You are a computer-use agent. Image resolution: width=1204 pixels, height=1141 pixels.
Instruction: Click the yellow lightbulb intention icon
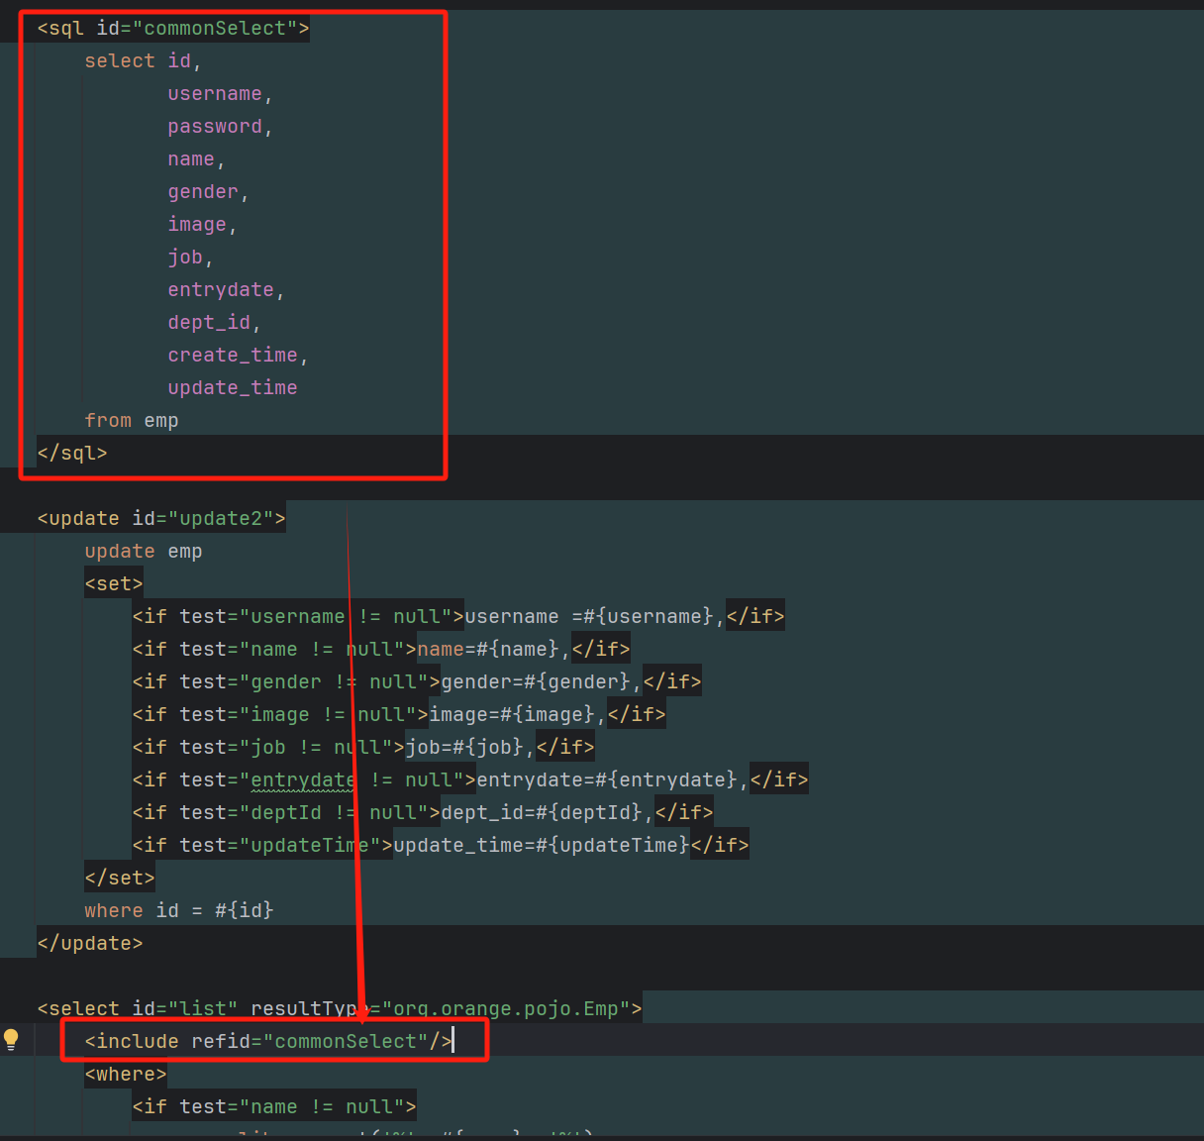pos(11,1039)
